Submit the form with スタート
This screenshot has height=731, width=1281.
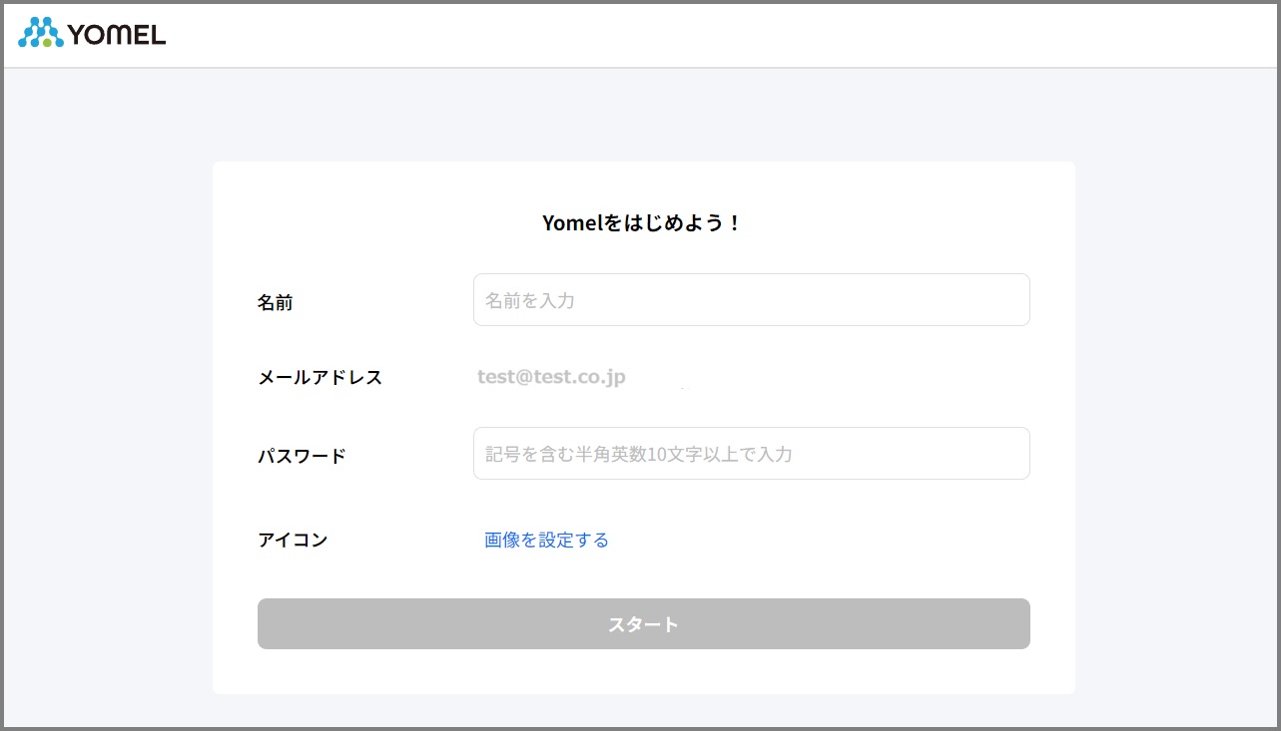(643, 623)
